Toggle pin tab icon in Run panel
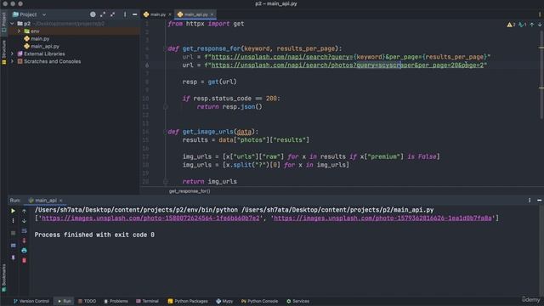Screen dimensions: 544x306 click(14, 258)
